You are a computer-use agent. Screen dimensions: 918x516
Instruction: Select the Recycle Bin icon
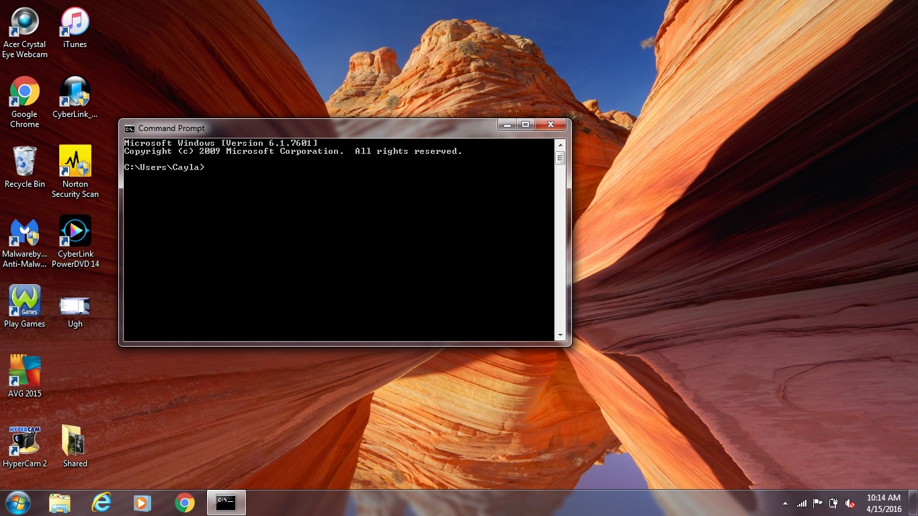pyautogui.click(x=25, y=167)
